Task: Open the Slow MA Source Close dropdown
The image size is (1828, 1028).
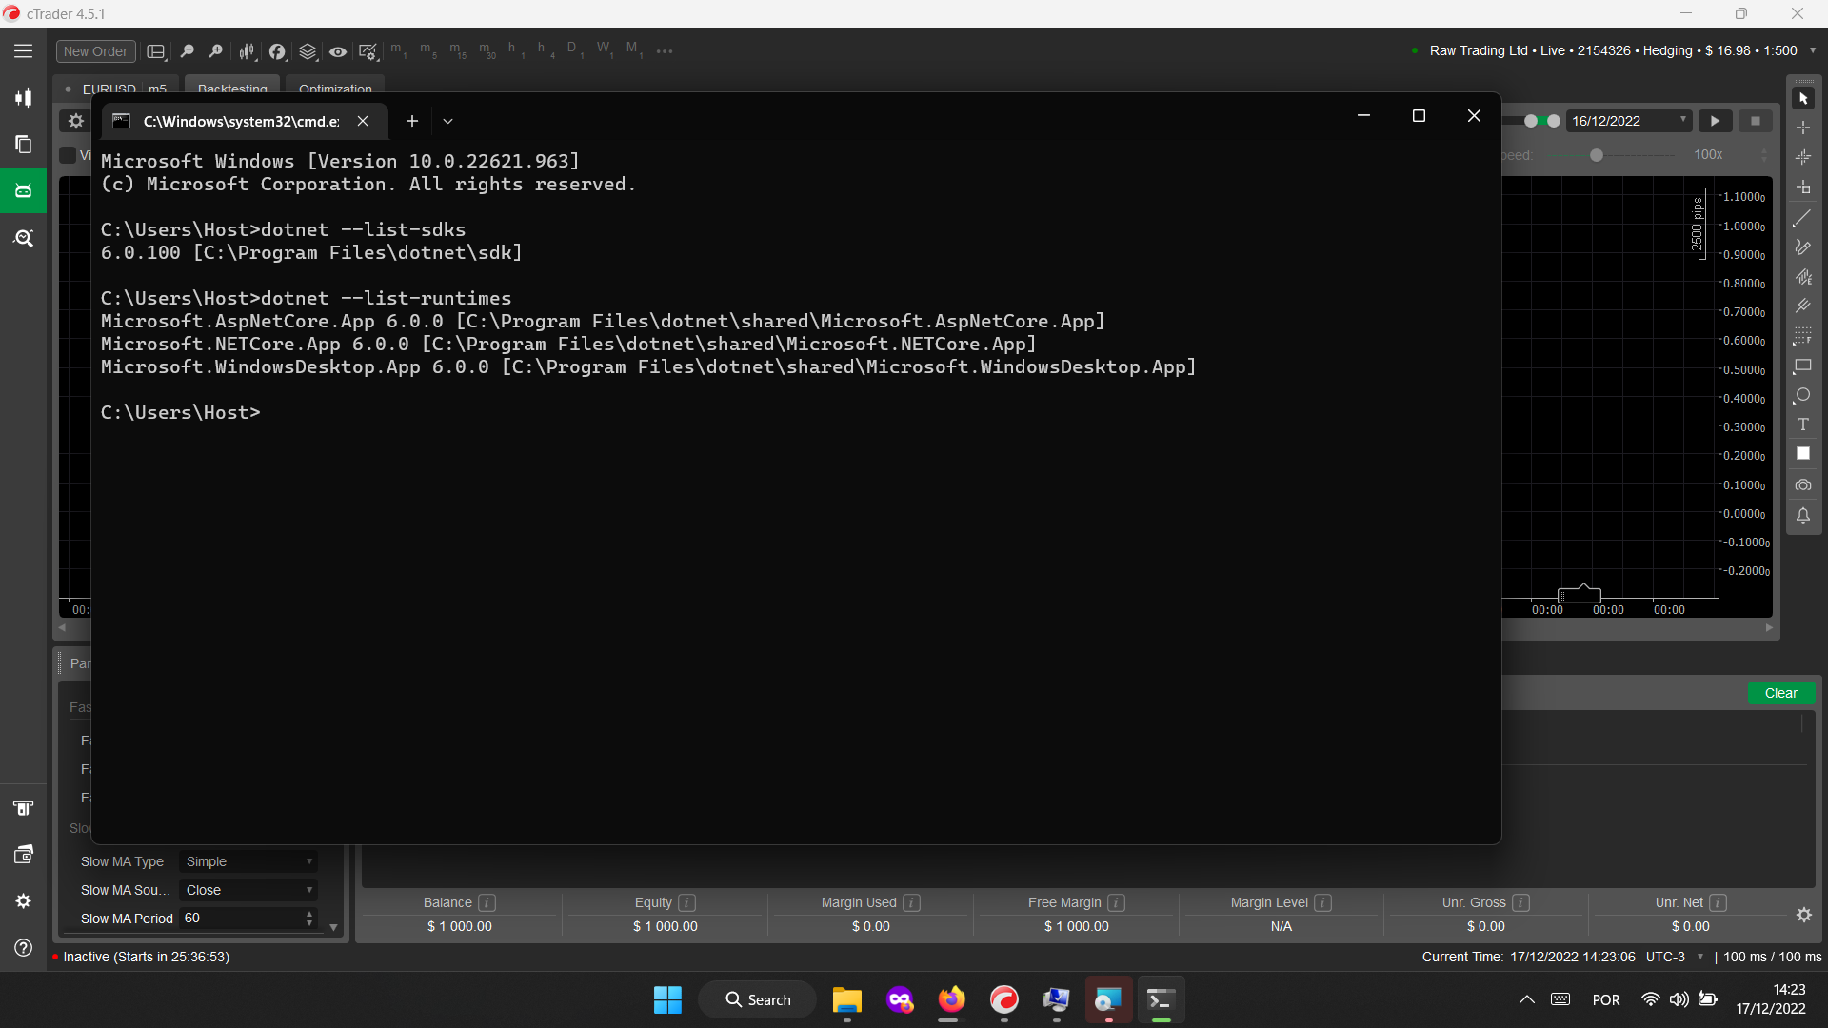Action: click(x=248, y=890)
